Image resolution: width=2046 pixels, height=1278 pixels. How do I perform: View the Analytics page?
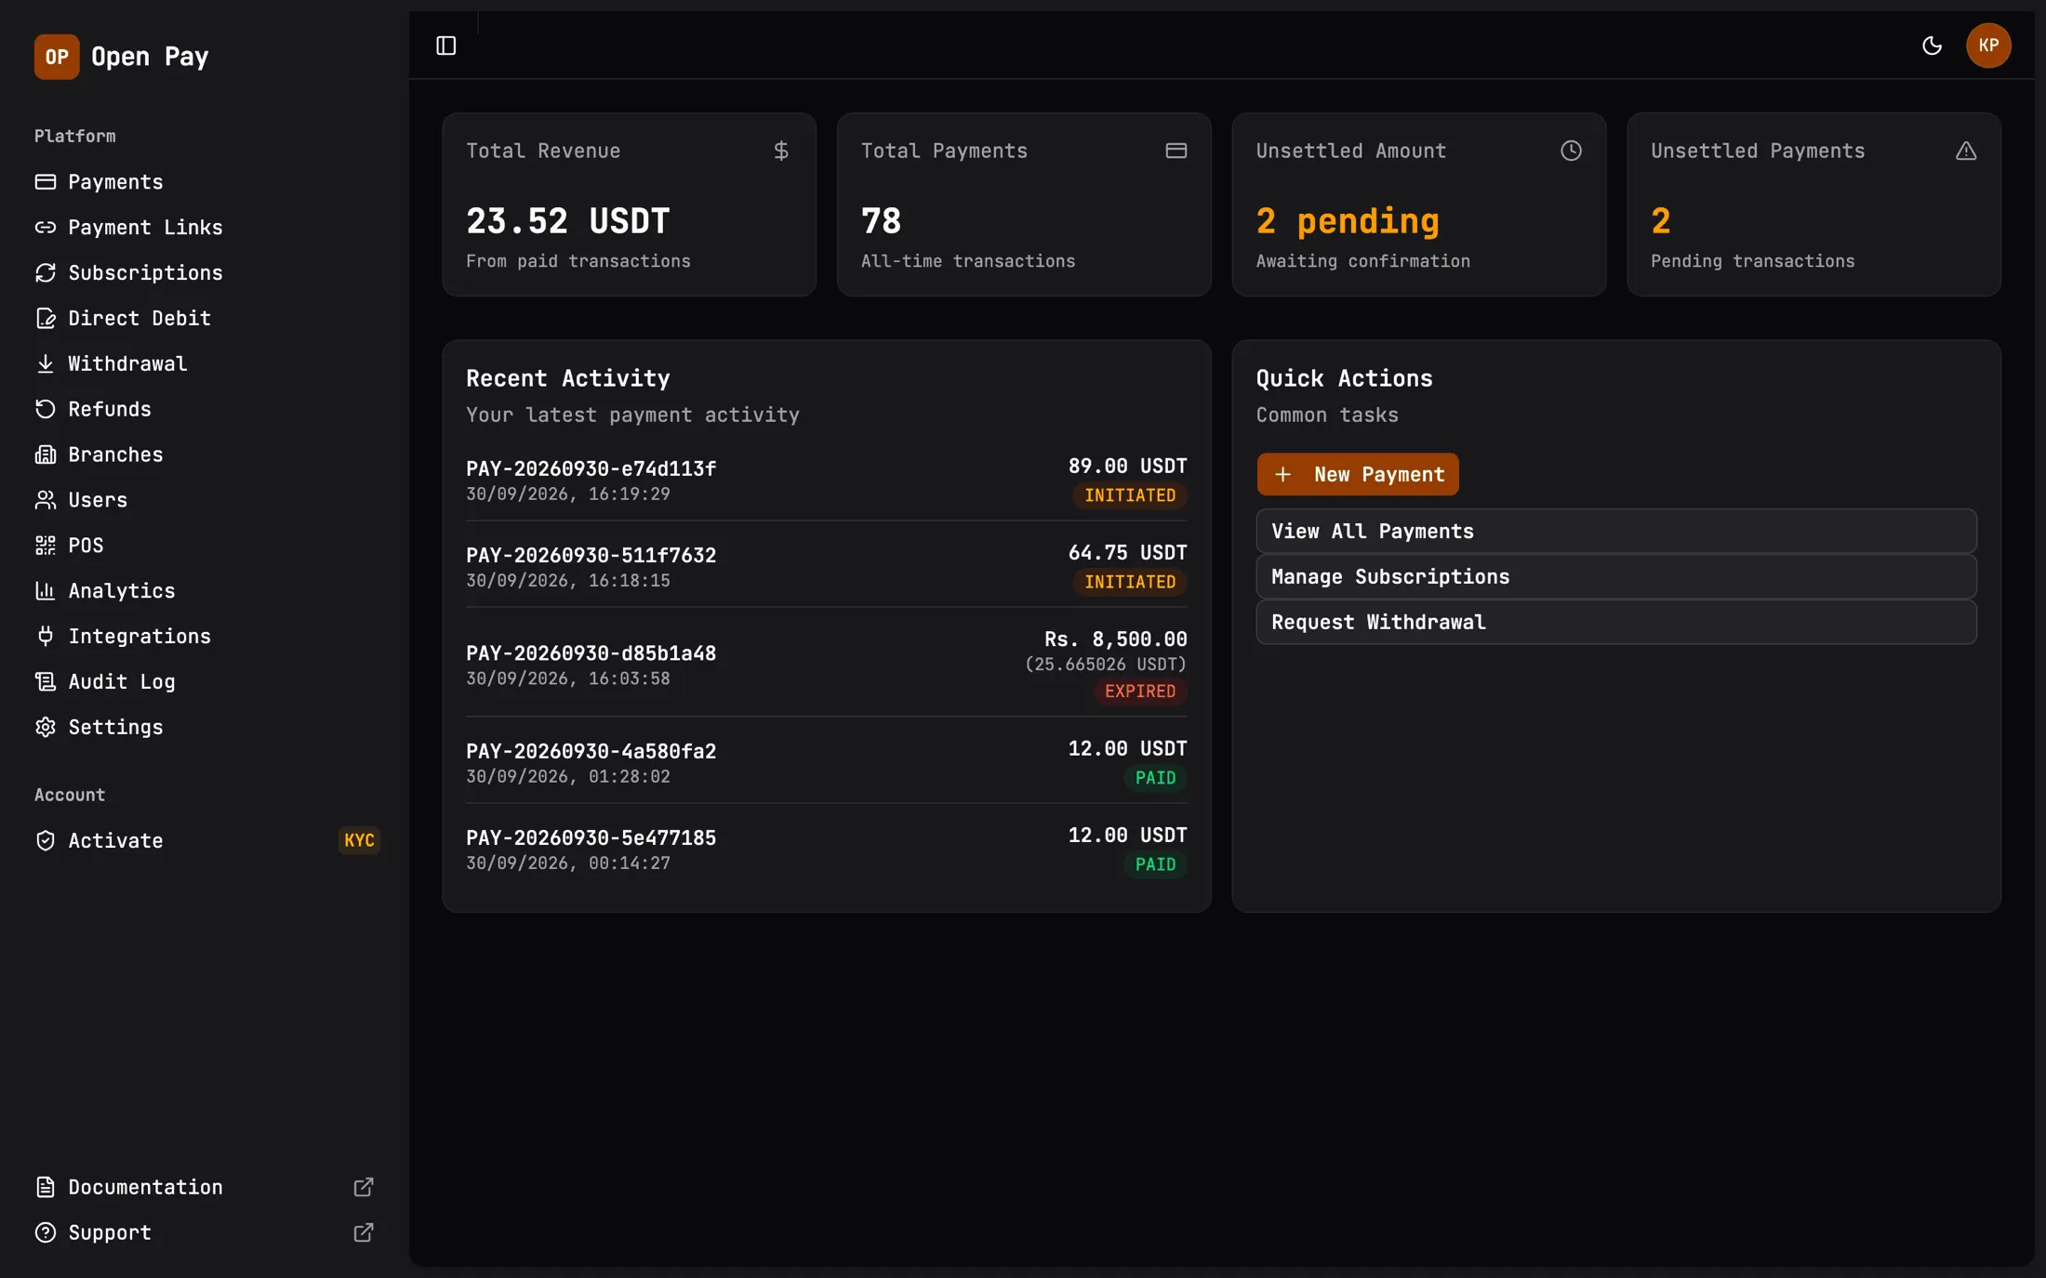(x=205, y=591)
